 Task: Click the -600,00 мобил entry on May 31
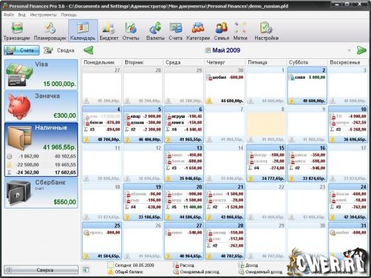[x=348, y=233]
